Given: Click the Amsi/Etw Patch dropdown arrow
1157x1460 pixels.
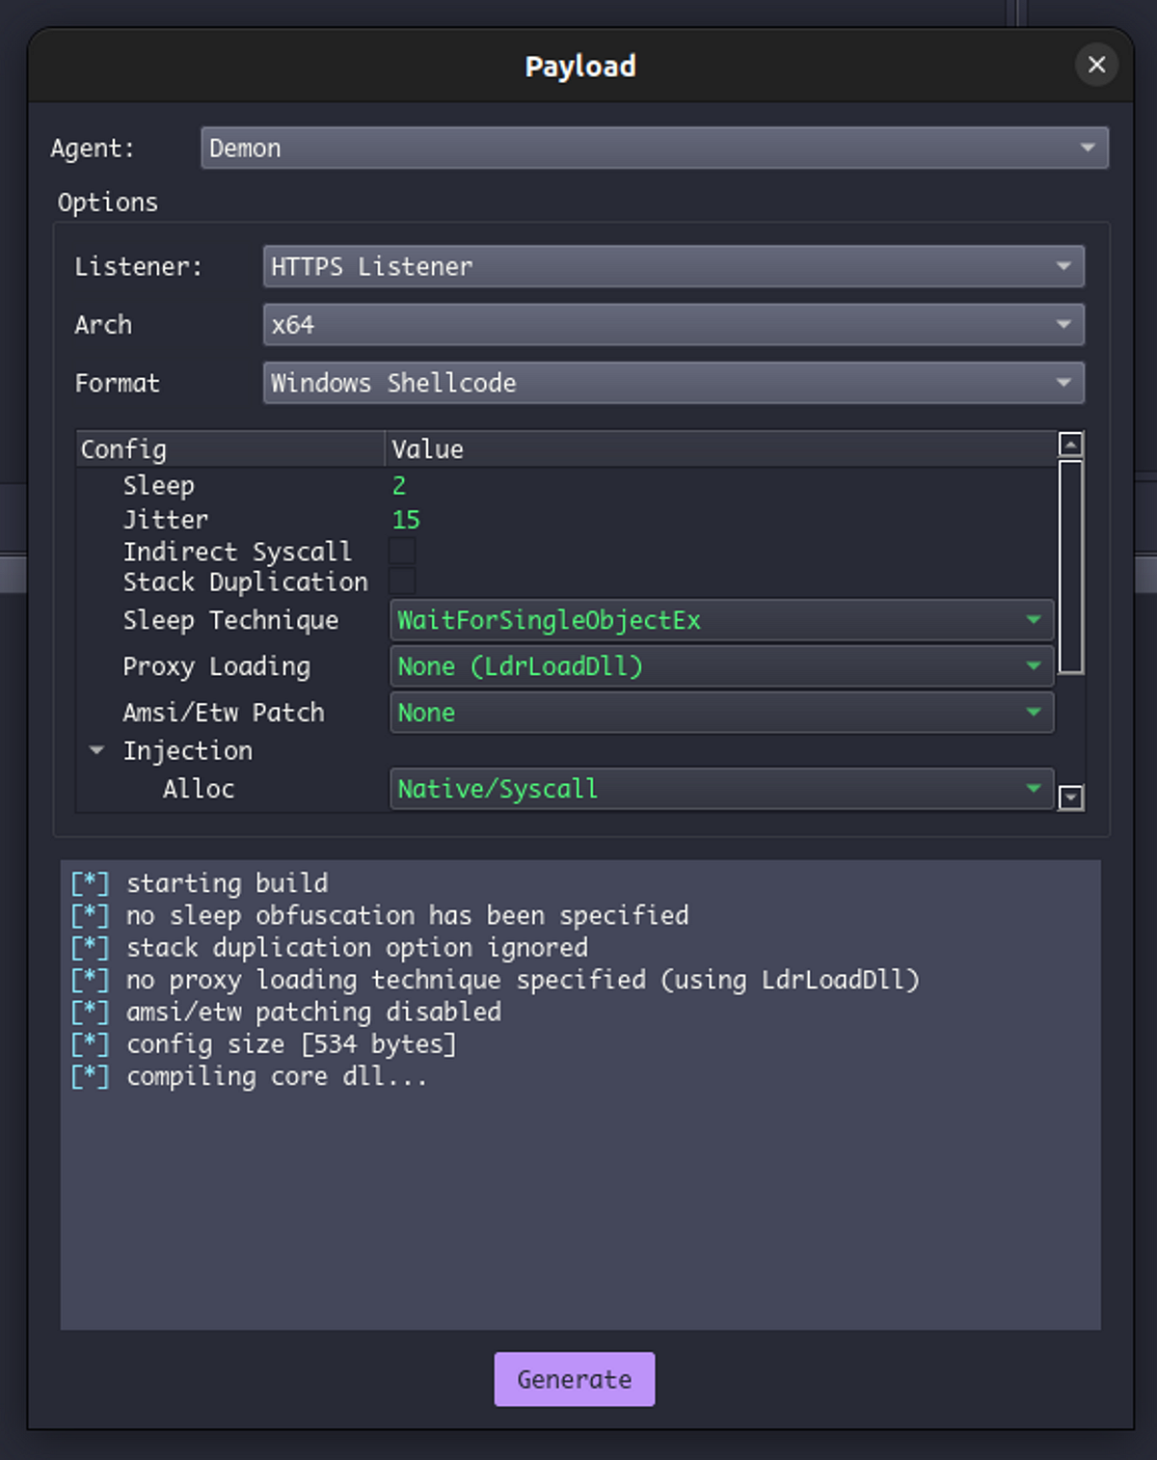Looking at the screenshot, I should [x=1033, y=713].
